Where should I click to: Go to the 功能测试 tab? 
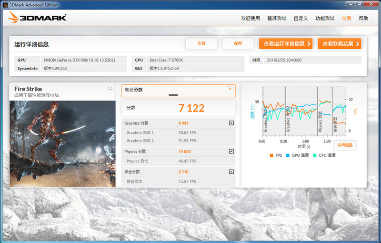click(x=325, y=18)
